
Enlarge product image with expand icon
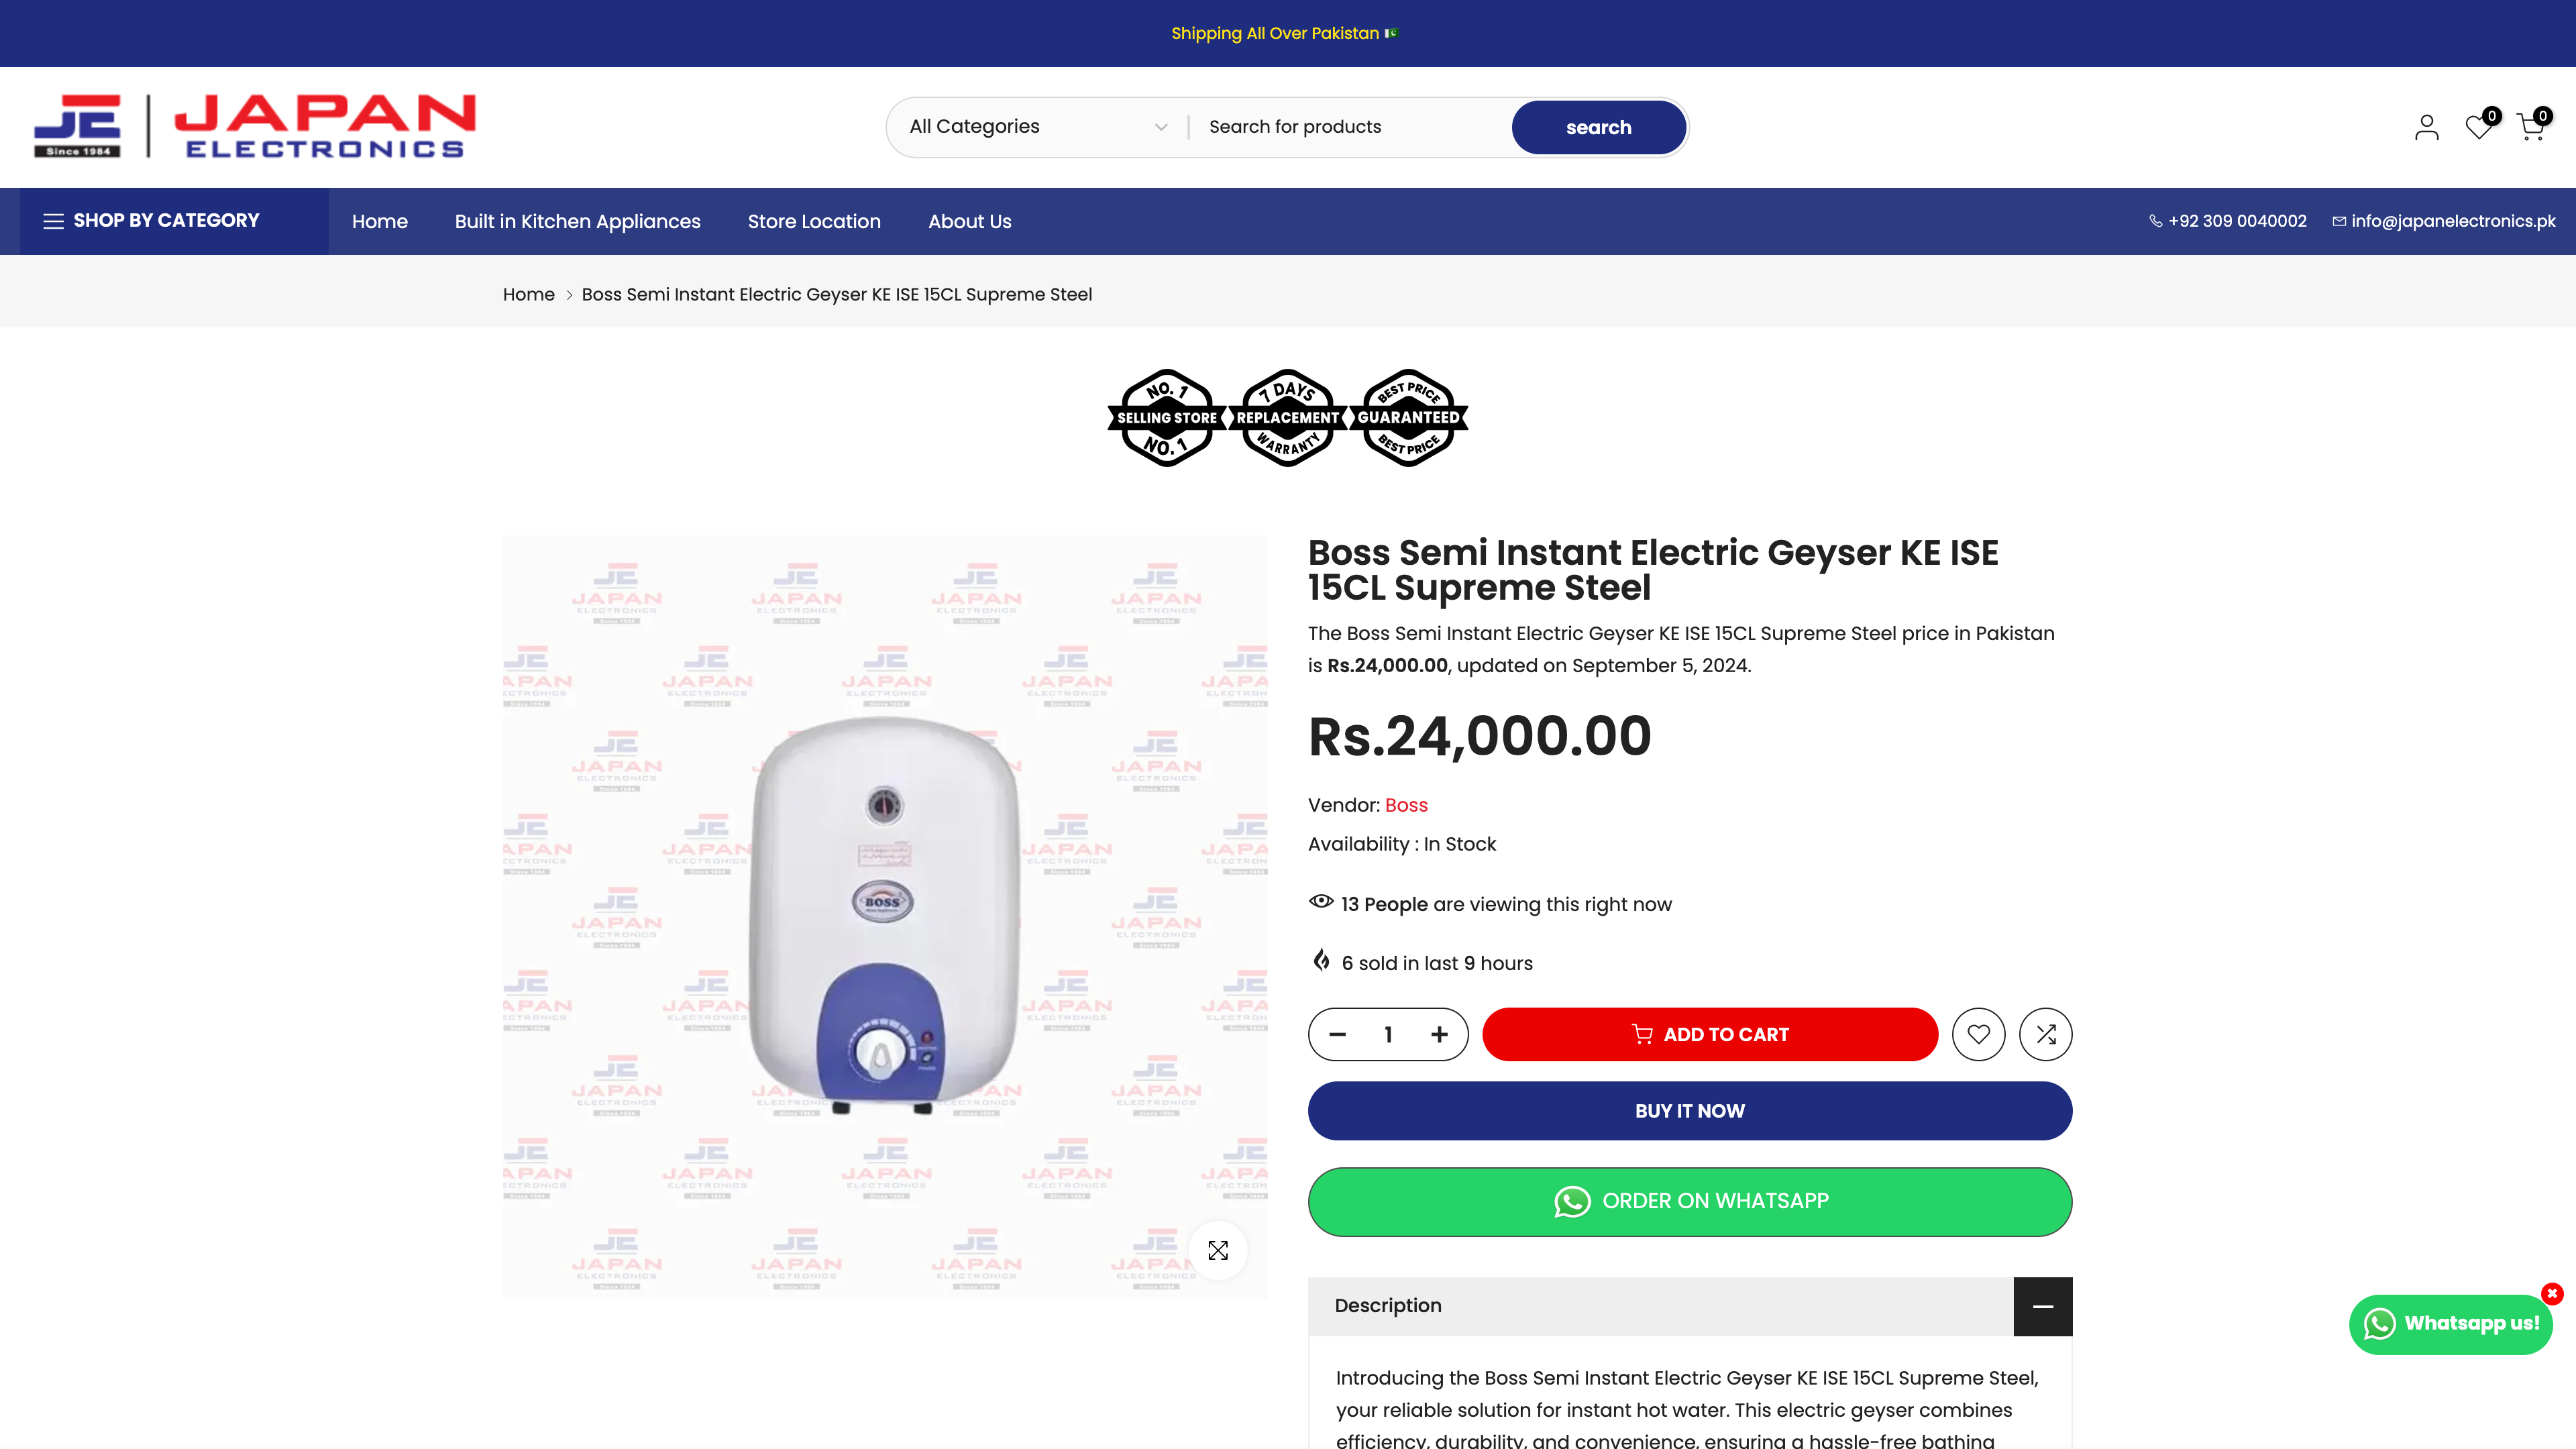coord(1218,1250)
